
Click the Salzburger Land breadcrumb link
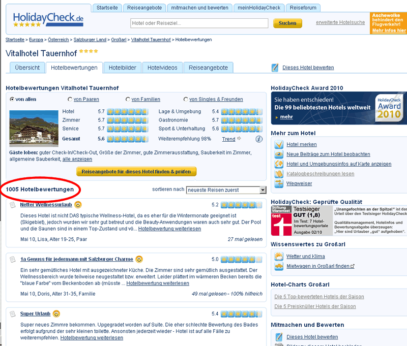click(90, 40)
